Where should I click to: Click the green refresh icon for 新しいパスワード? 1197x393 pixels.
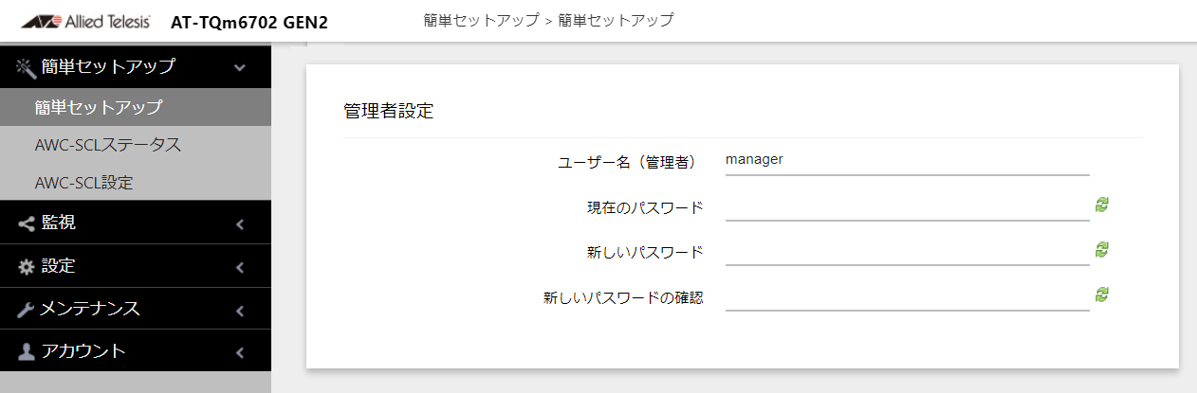point(1102,249)
